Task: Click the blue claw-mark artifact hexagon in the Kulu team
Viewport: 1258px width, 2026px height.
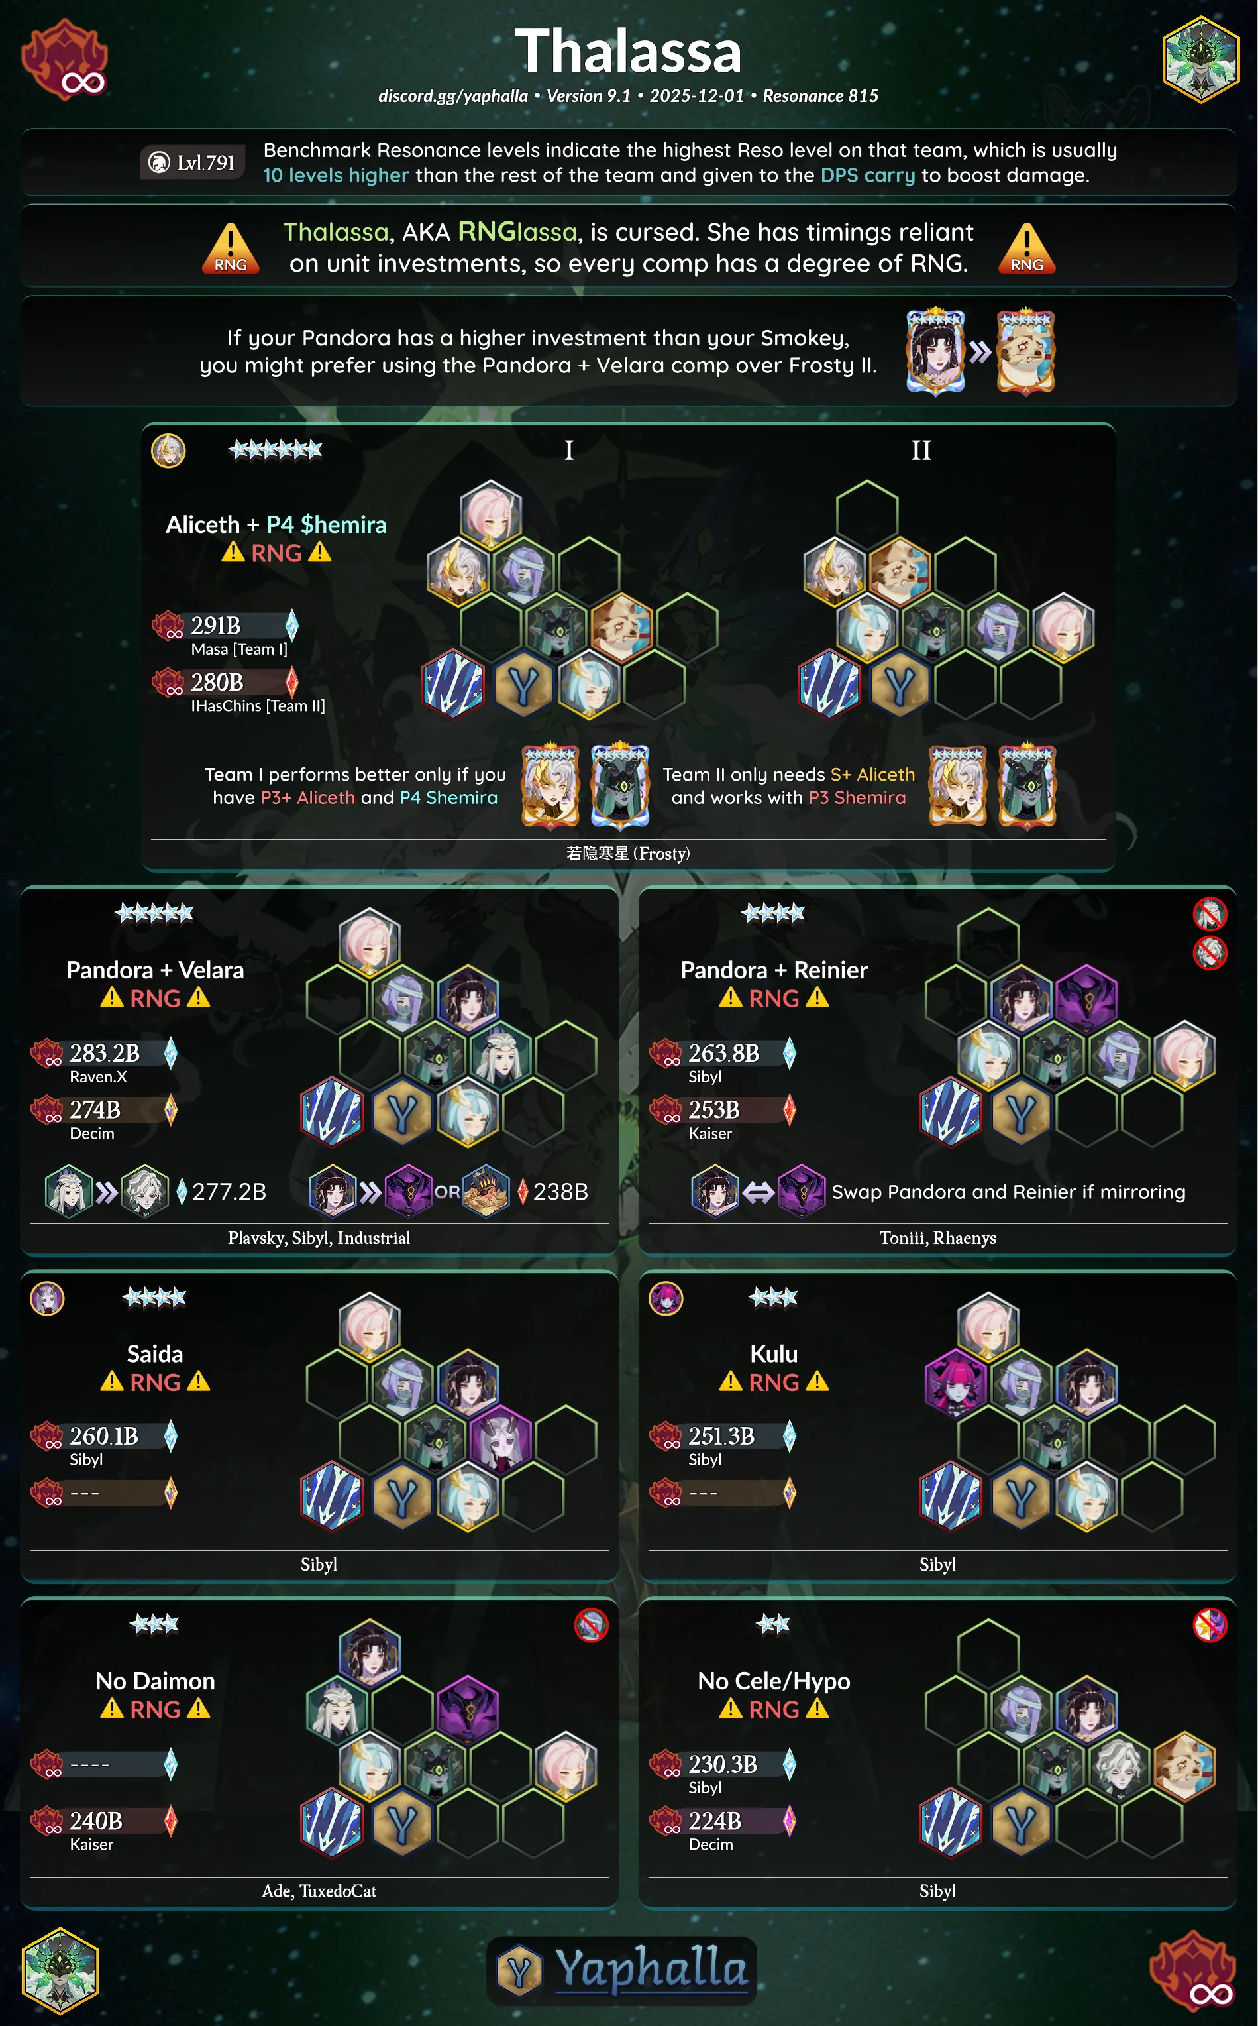Action: click(x=950, y=1496)
